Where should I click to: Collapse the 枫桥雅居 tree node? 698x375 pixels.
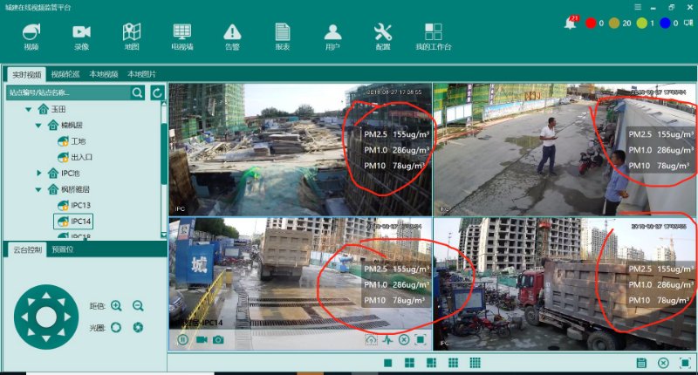tap(38, 189)
